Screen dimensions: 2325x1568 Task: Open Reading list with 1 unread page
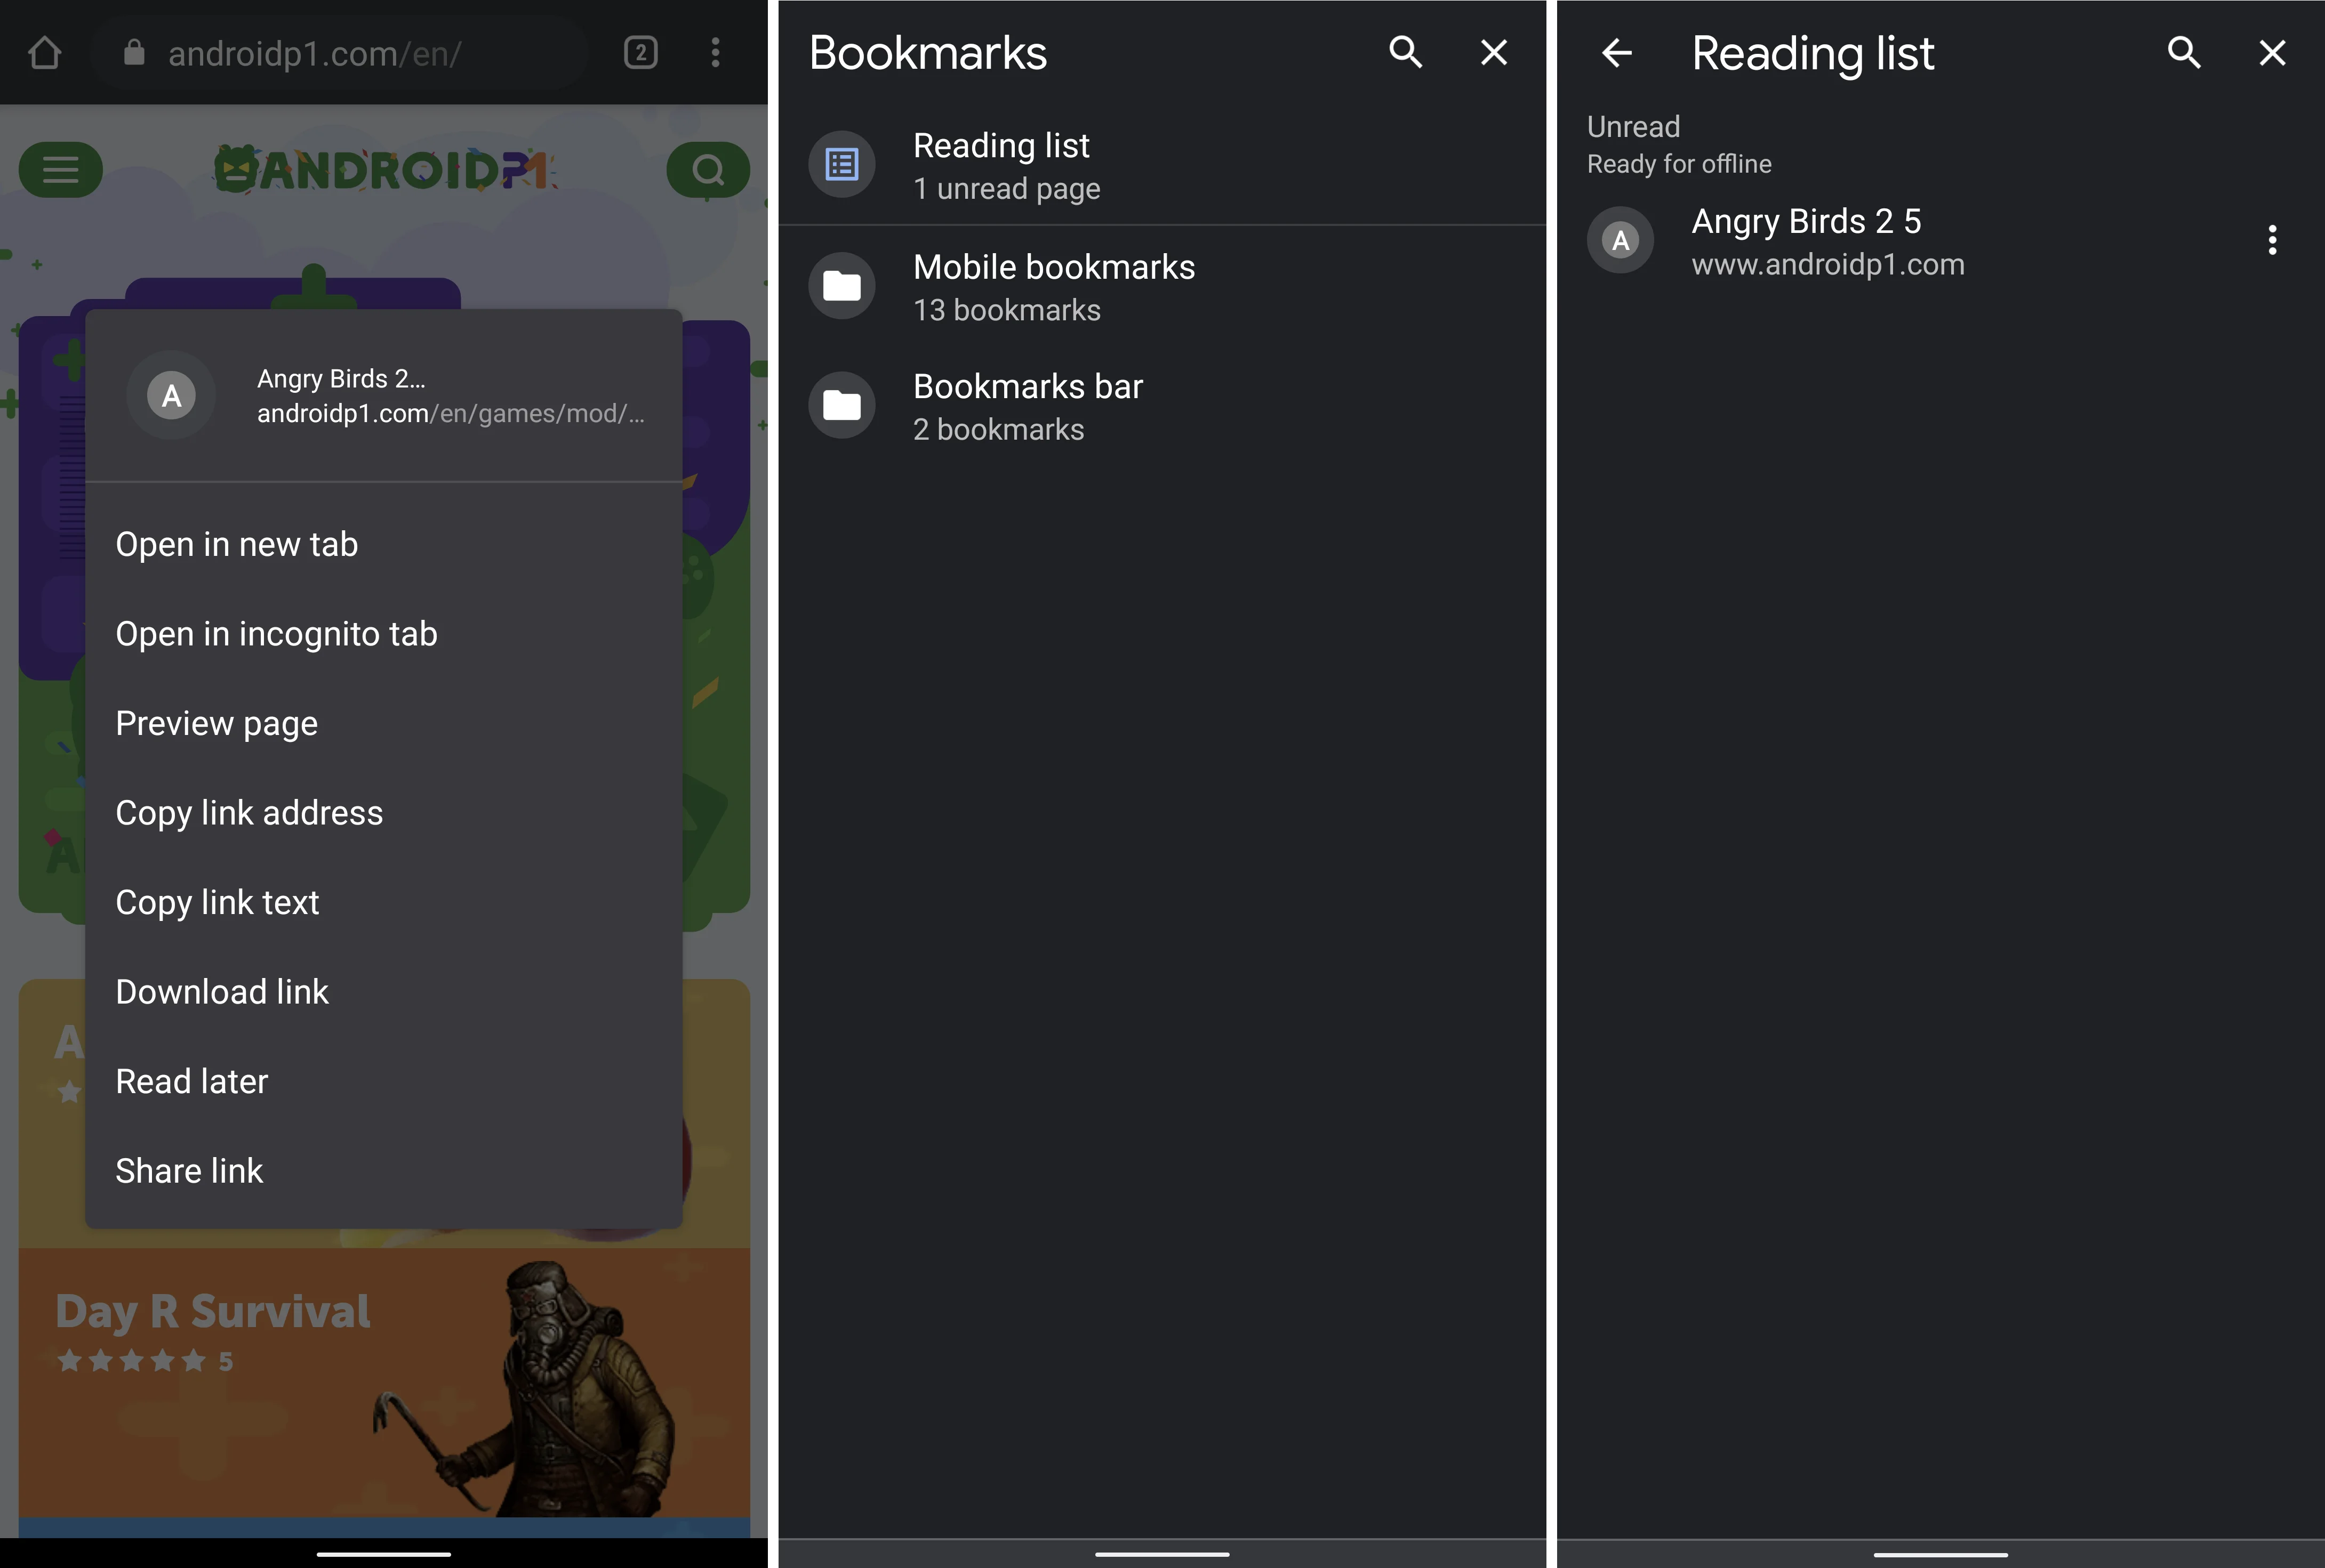click(x=1161, y=165)
